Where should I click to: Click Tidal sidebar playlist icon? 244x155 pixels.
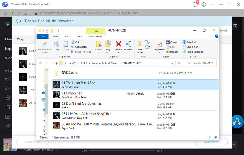[8, 88]
